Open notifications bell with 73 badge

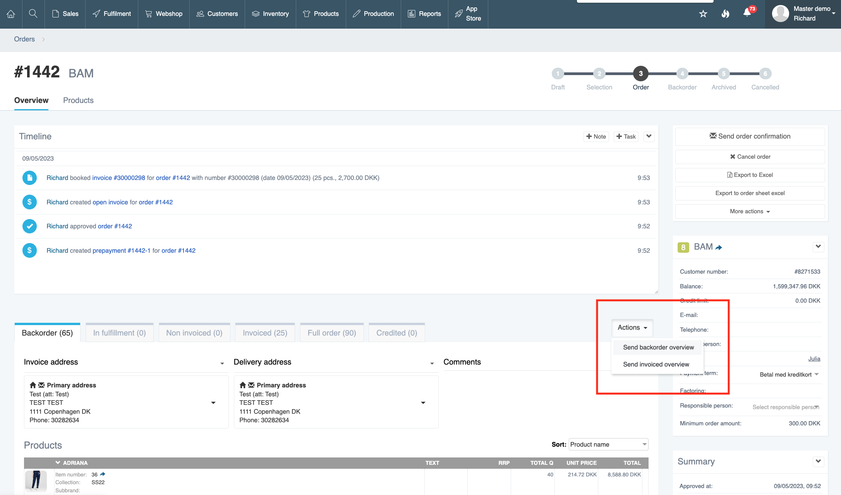click(747, 13)
